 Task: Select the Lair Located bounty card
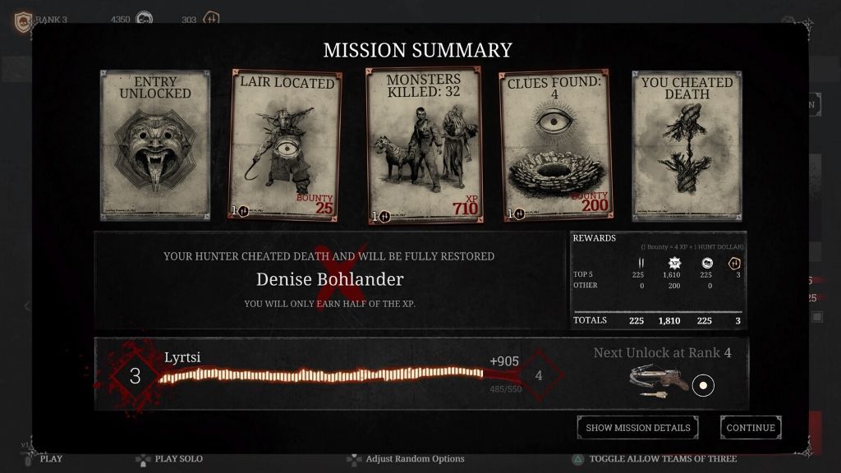click(285, 145)
